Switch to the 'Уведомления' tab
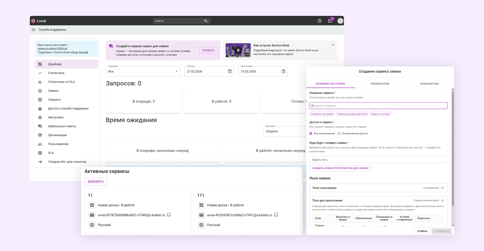 click(380, 84)
